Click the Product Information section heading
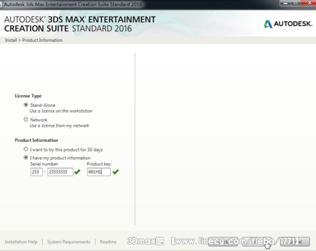 (36, 140)
